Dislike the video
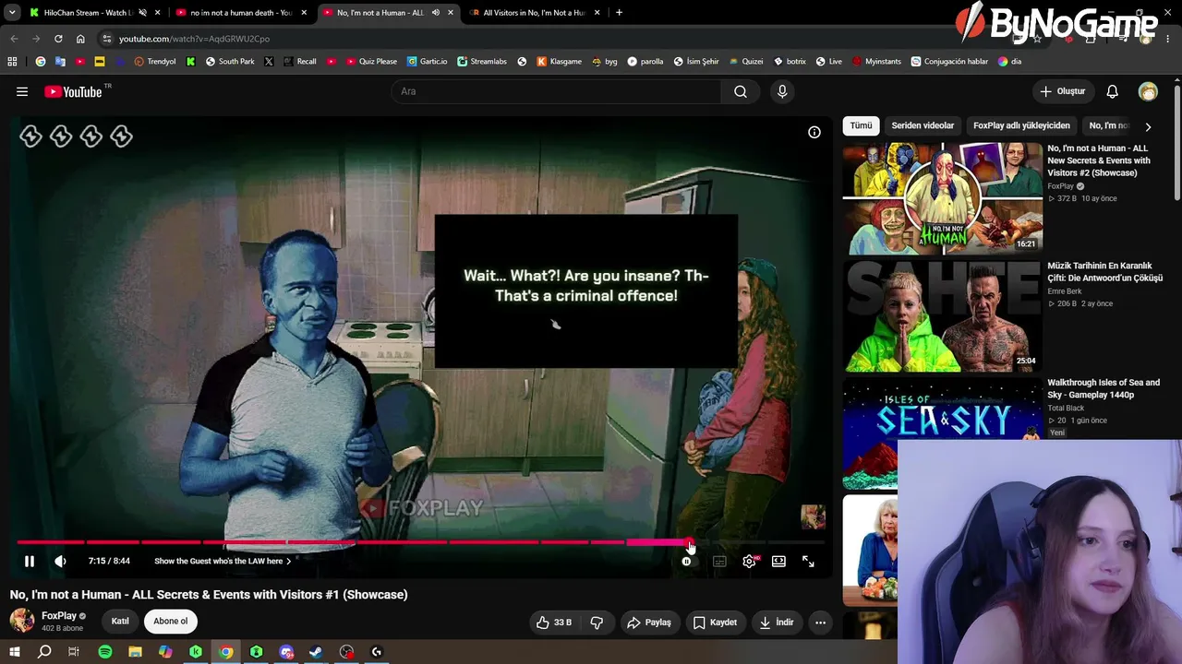Image resolution: width=1182 pixels, height=664 pixels. coord(597,622)
